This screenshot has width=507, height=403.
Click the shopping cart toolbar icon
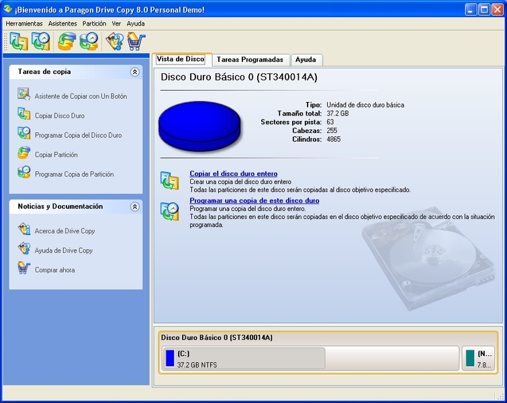pos(136,42)
